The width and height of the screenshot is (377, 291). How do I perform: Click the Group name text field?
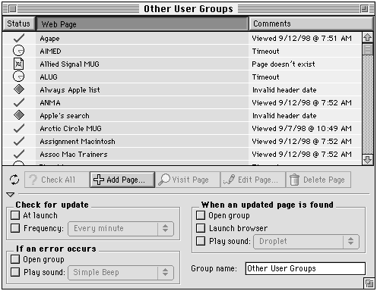(306, 268)
